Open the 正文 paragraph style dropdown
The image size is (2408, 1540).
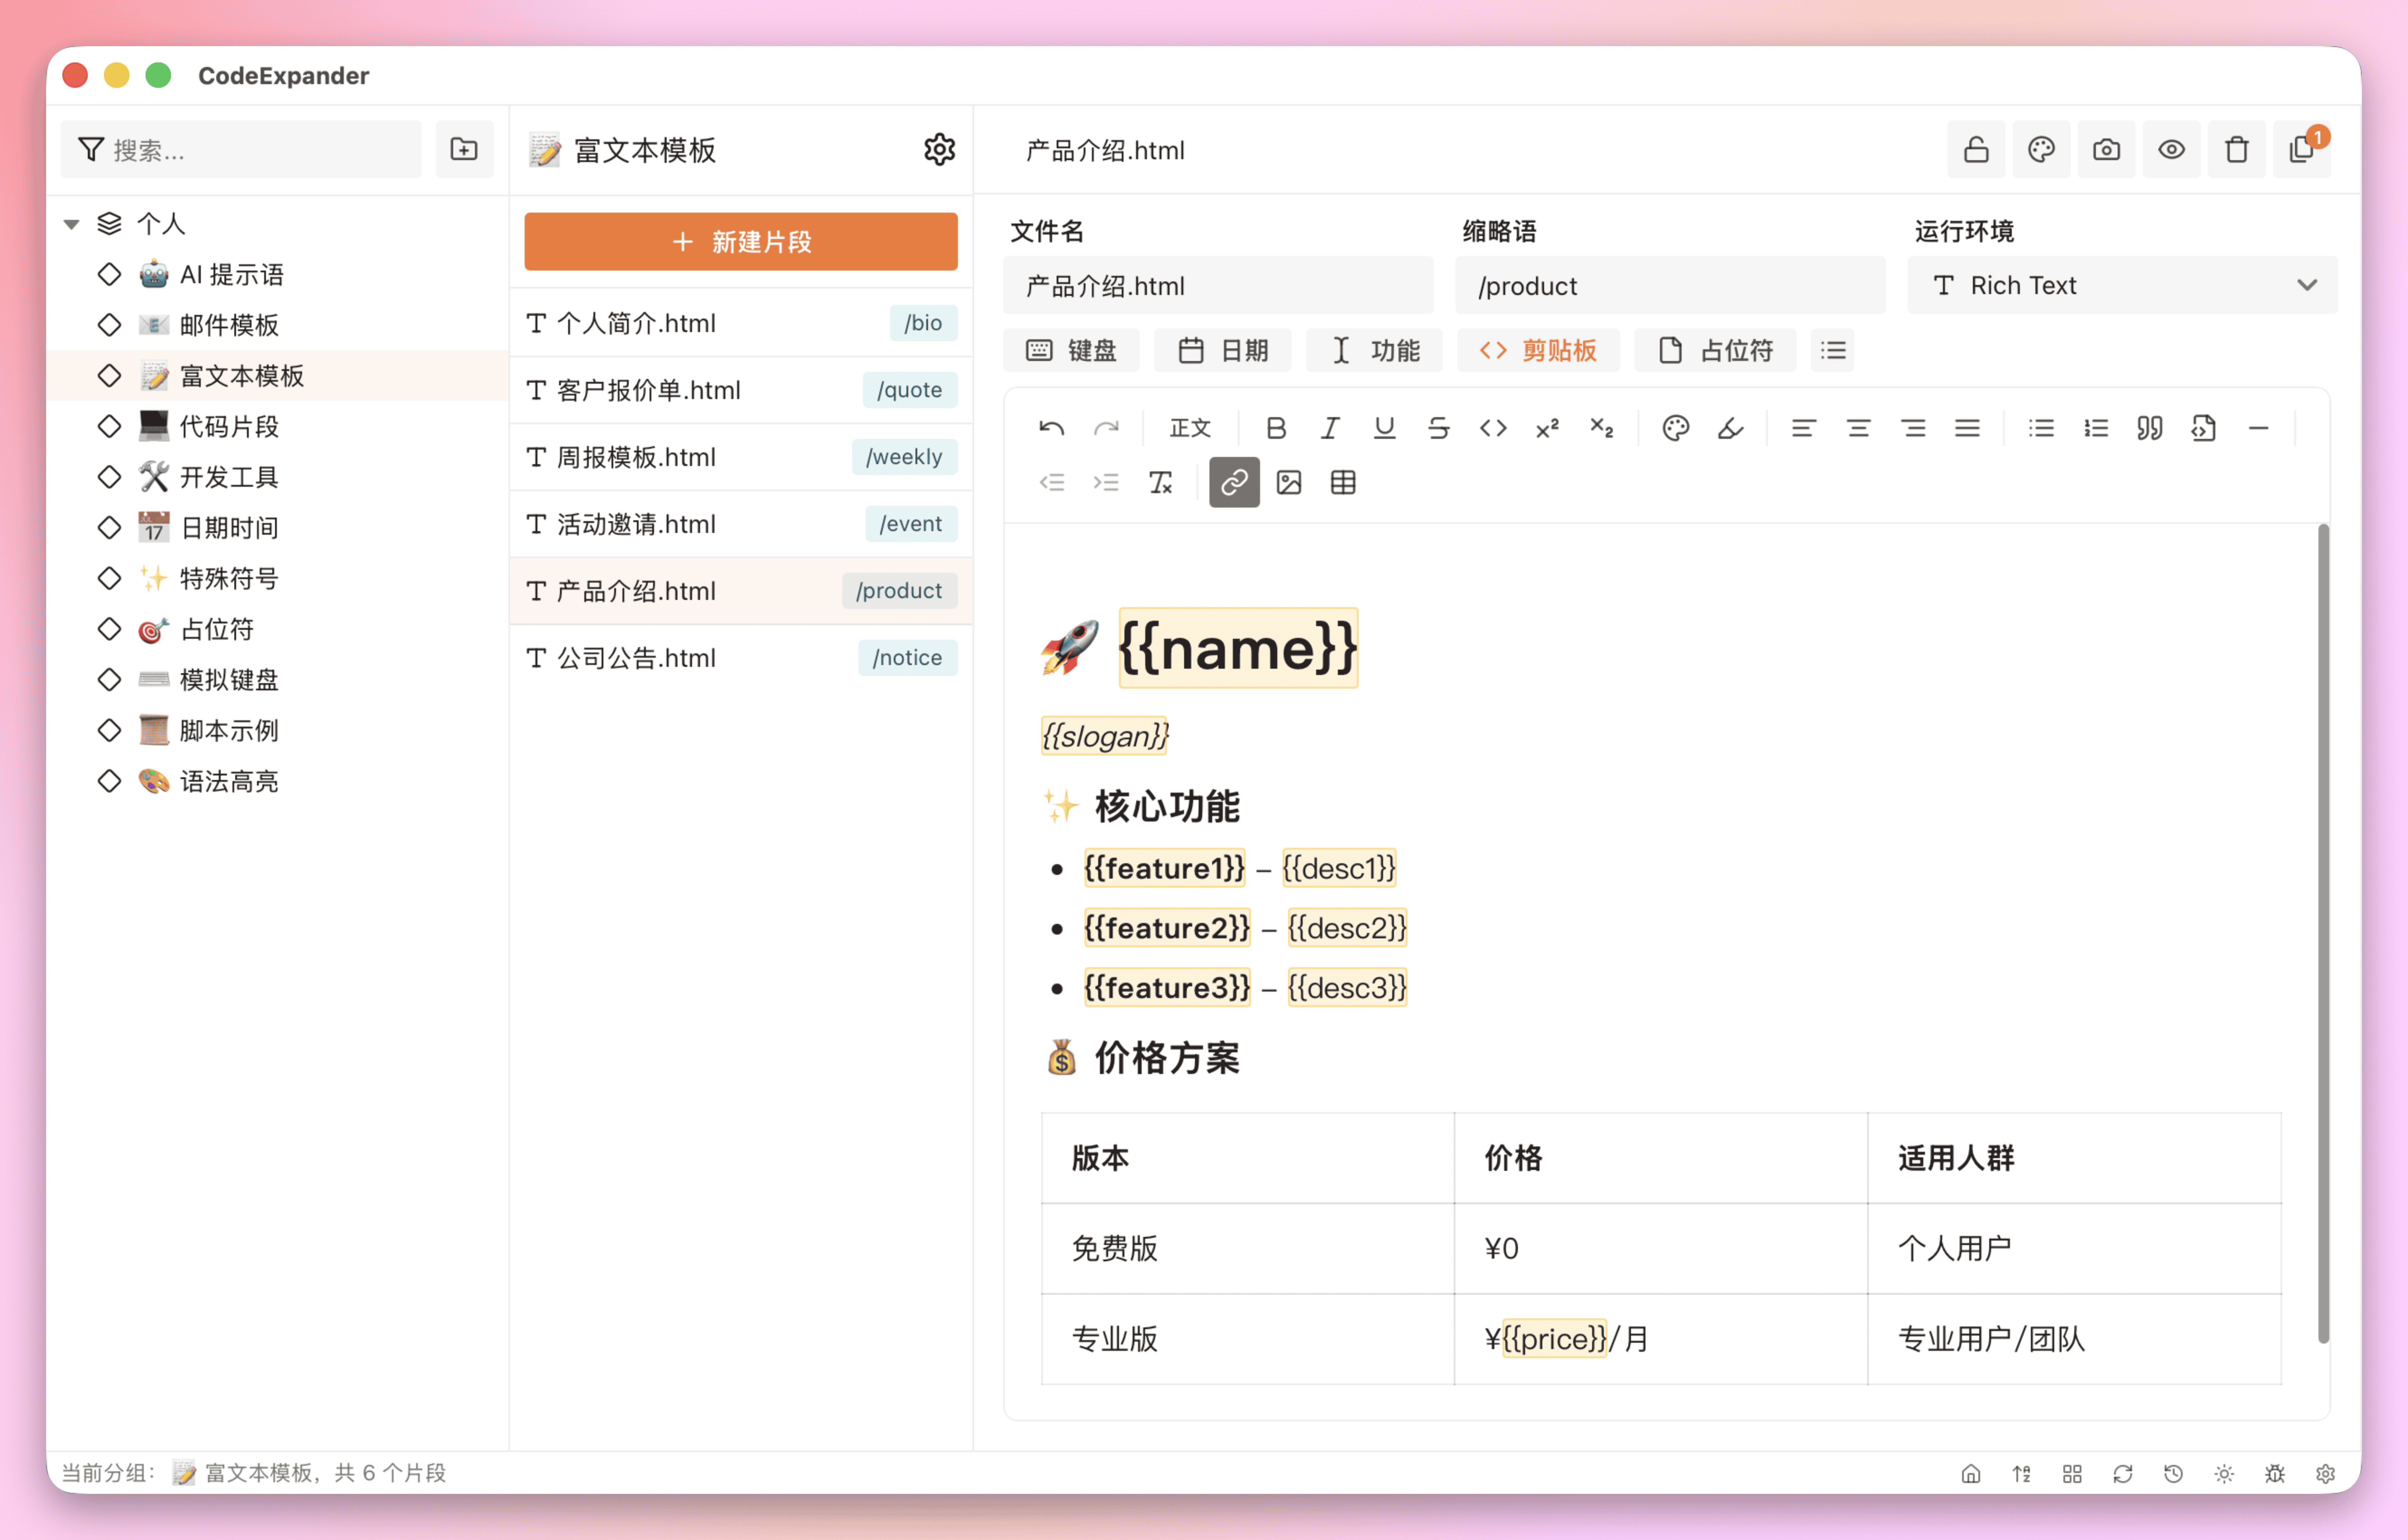1190,428
